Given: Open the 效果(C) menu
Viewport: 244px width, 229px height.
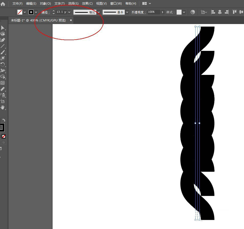Looking at the screenshot, I should 87,3.
